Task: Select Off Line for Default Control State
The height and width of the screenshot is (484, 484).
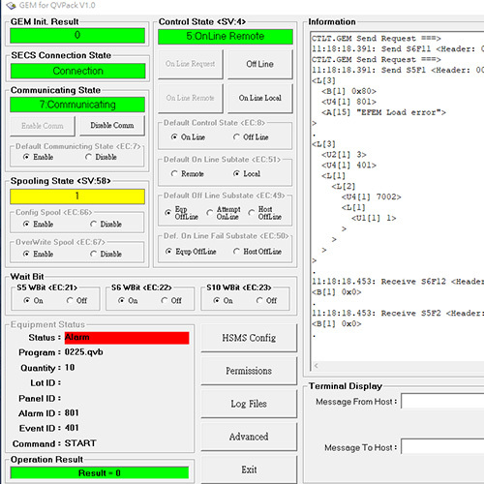Action: [251, 137]
